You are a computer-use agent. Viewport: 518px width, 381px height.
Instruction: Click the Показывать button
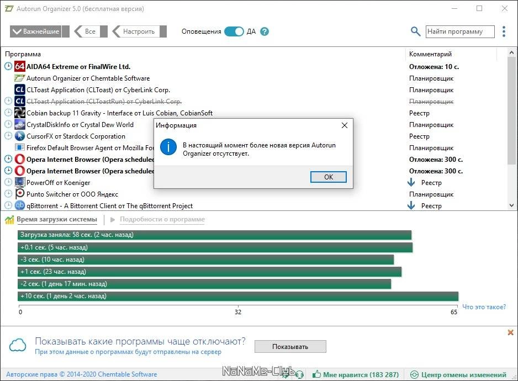(290, 347)
